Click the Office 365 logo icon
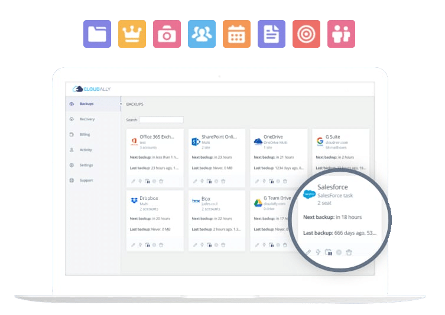Viewport: 445px width, 315px height. (134, 142)
